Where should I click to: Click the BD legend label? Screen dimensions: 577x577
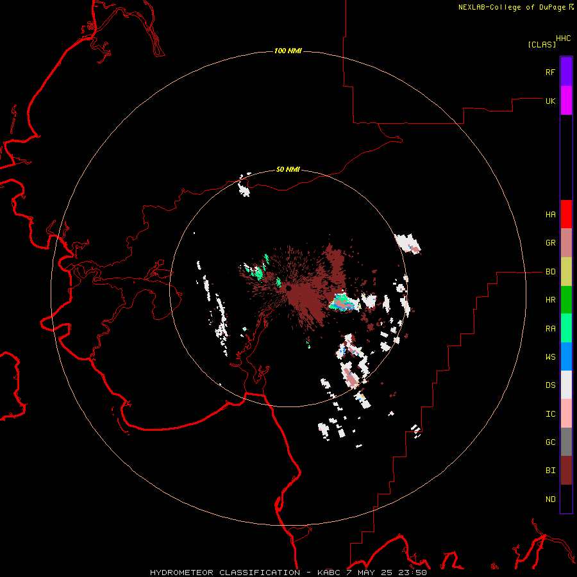tap(550, 272)
